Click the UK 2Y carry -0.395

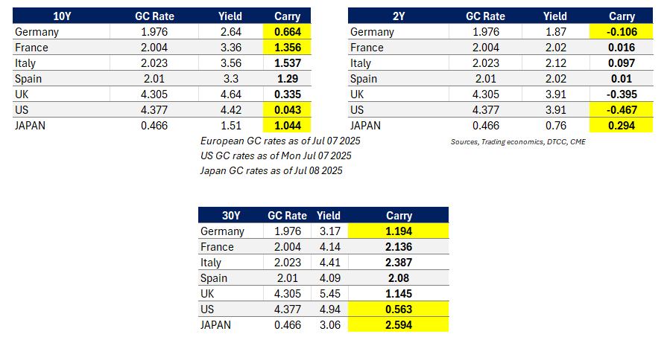(x=622, y=94)
